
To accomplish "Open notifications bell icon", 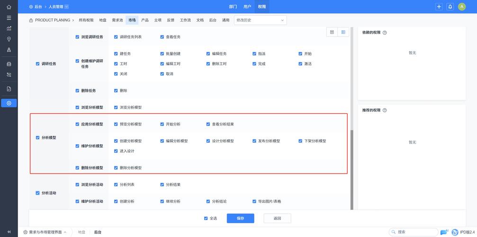I will coord(450,7).
